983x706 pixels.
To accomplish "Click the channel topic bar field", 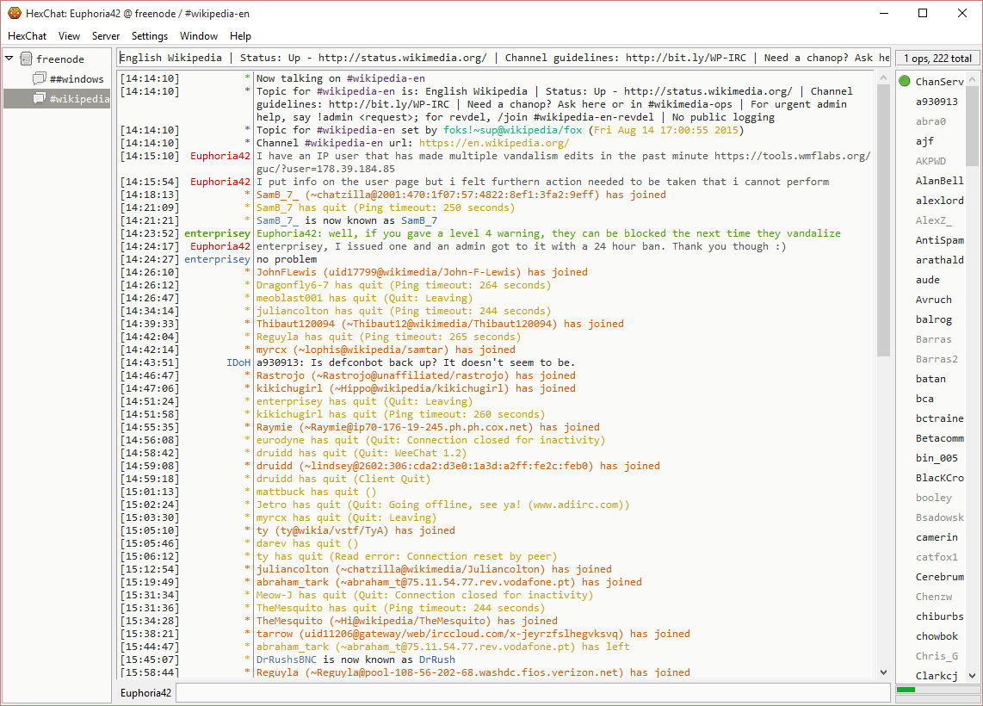I will click(x=504, y=58).
